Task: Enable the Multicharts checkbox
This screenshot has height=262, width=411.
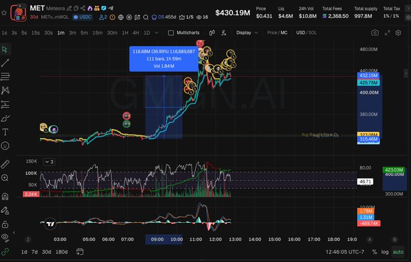Action: [171, 33]
